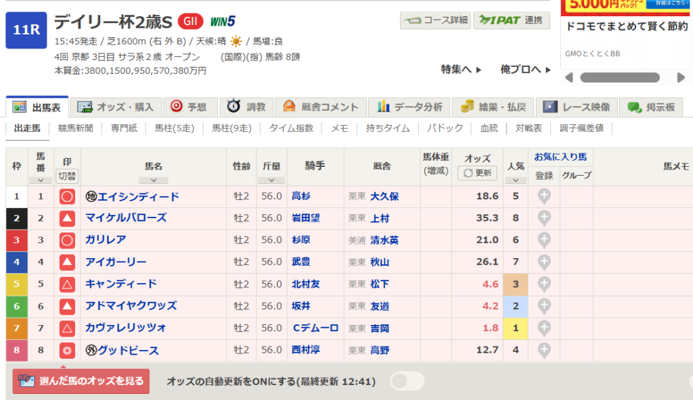Click the triangle mark icon for アドマイヤクワッズ
The height and width of the screenshot is (400, 693).
[67, 307]
